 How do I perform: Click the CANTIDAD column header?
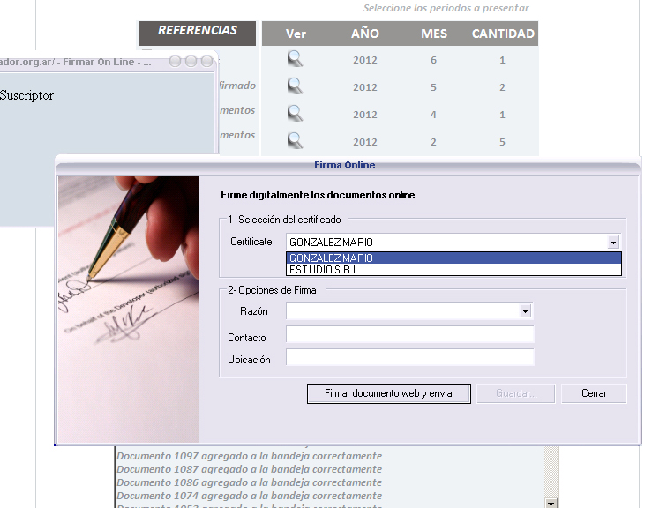pyautogui.click(x=503, y=34)
